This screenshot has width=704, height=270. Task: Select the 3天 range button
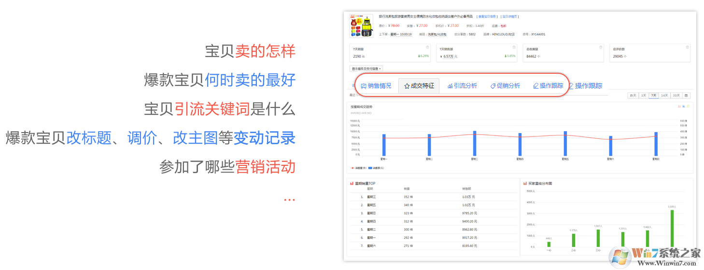point(643,95)
